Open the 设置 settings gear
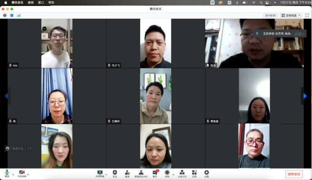 (206, 174)
